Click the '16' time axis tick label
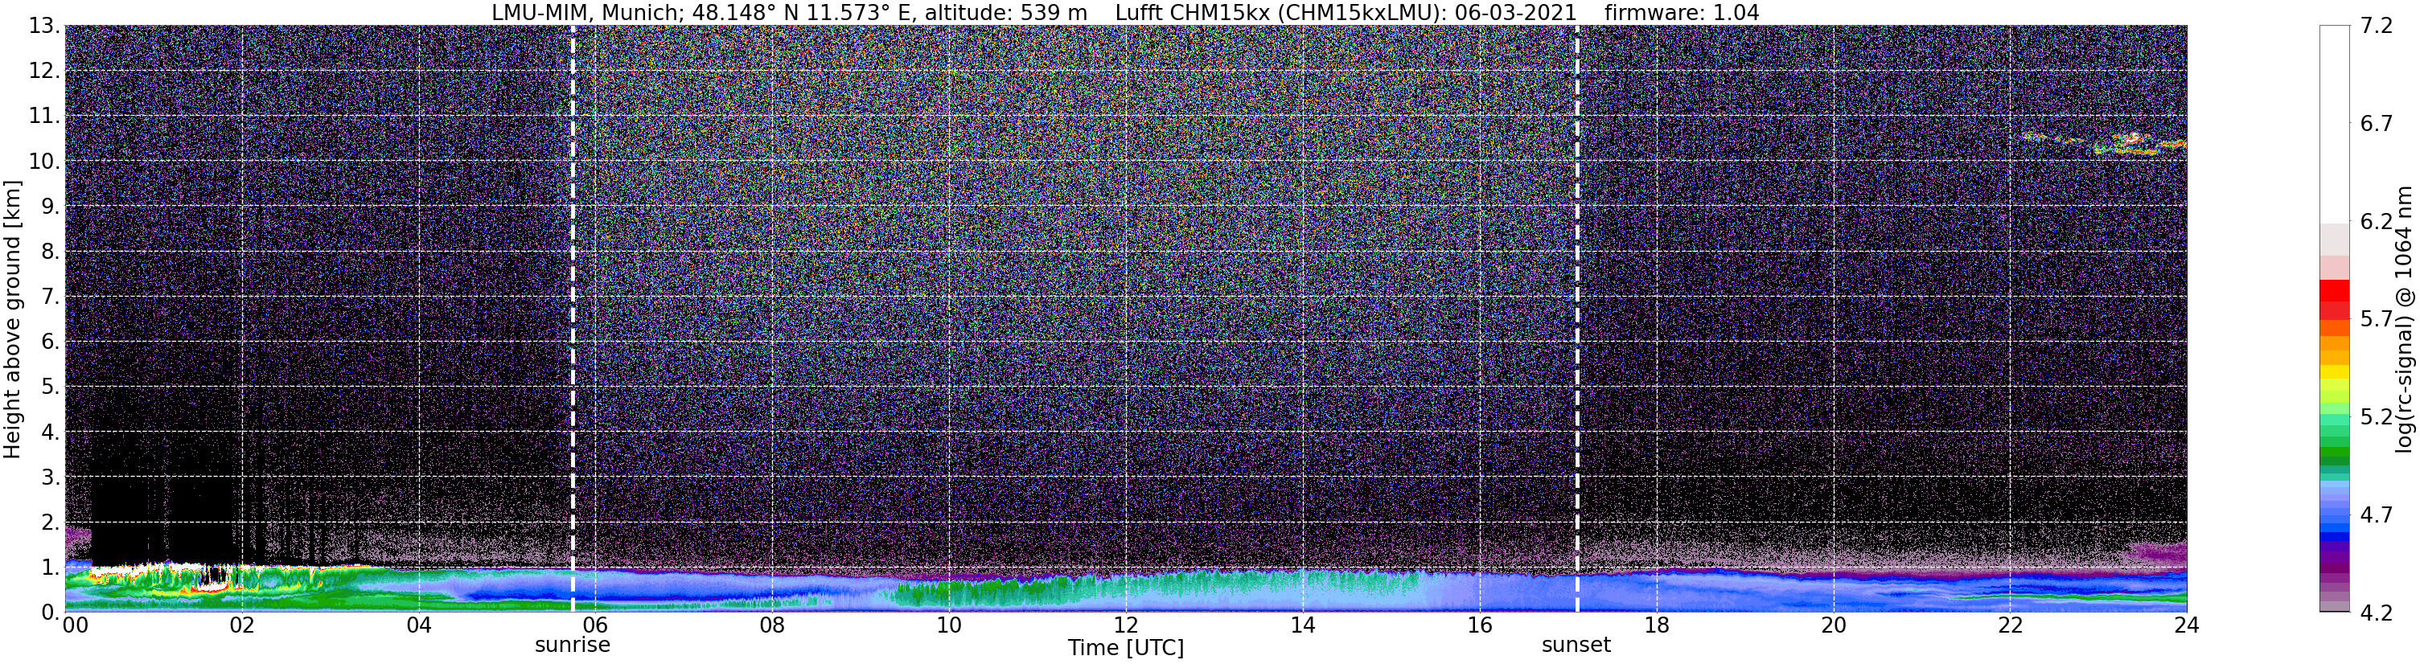This screenshot has width=2420, height=664. tap(1480, 625)
